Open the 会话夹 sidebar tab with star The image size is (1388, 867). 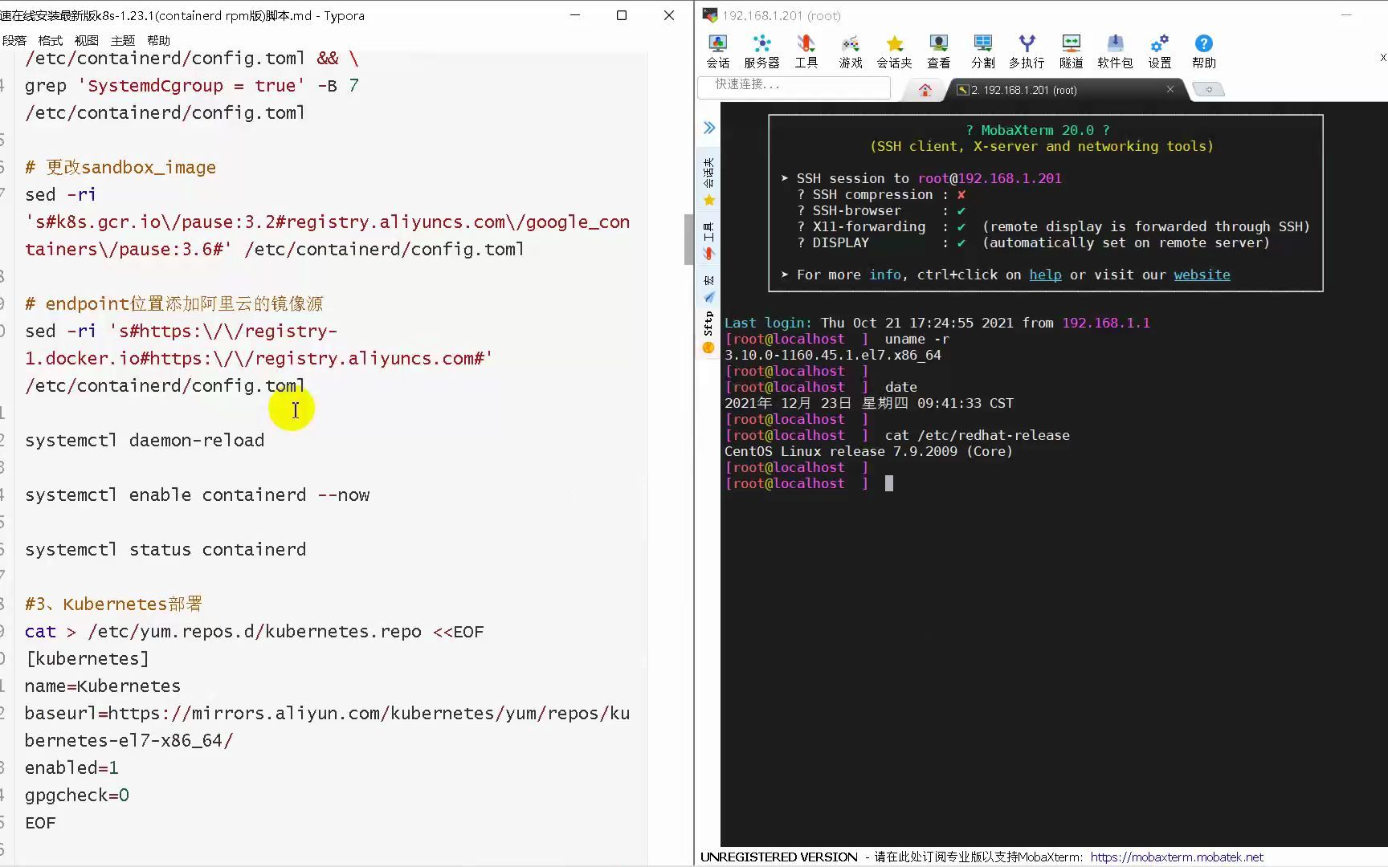coord(708,181)
